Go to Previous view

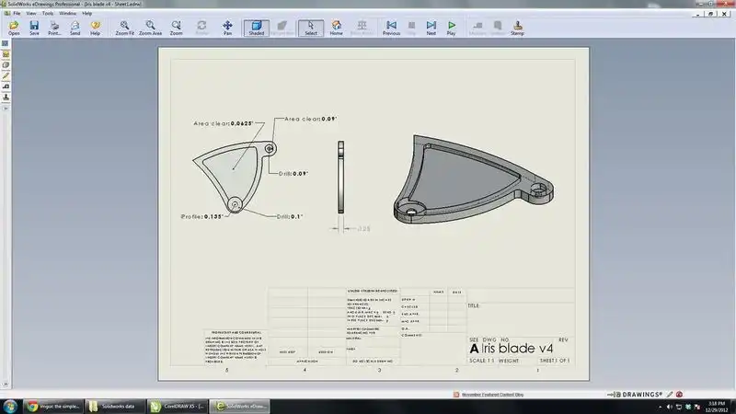click(391, 28)
